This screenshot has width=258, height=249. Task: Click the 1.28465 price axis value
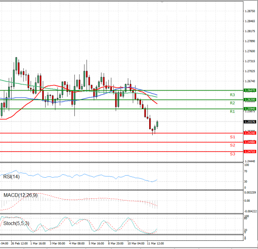tap(250, 21)
